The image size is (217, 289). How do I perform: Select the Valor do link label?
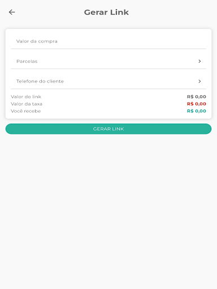click(x=26, y=97)
